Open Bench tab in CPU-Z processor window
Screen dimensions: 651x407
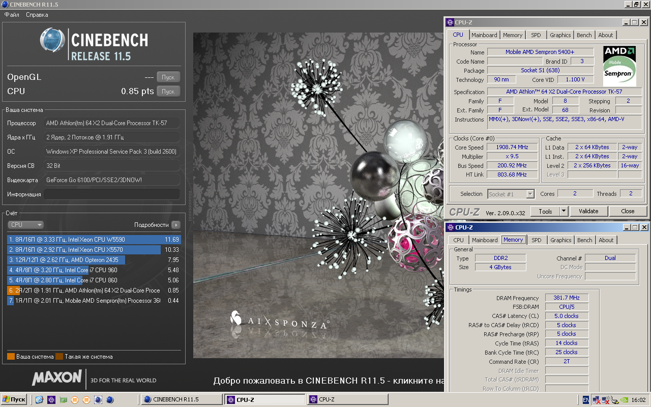click(x=584, y=35)
